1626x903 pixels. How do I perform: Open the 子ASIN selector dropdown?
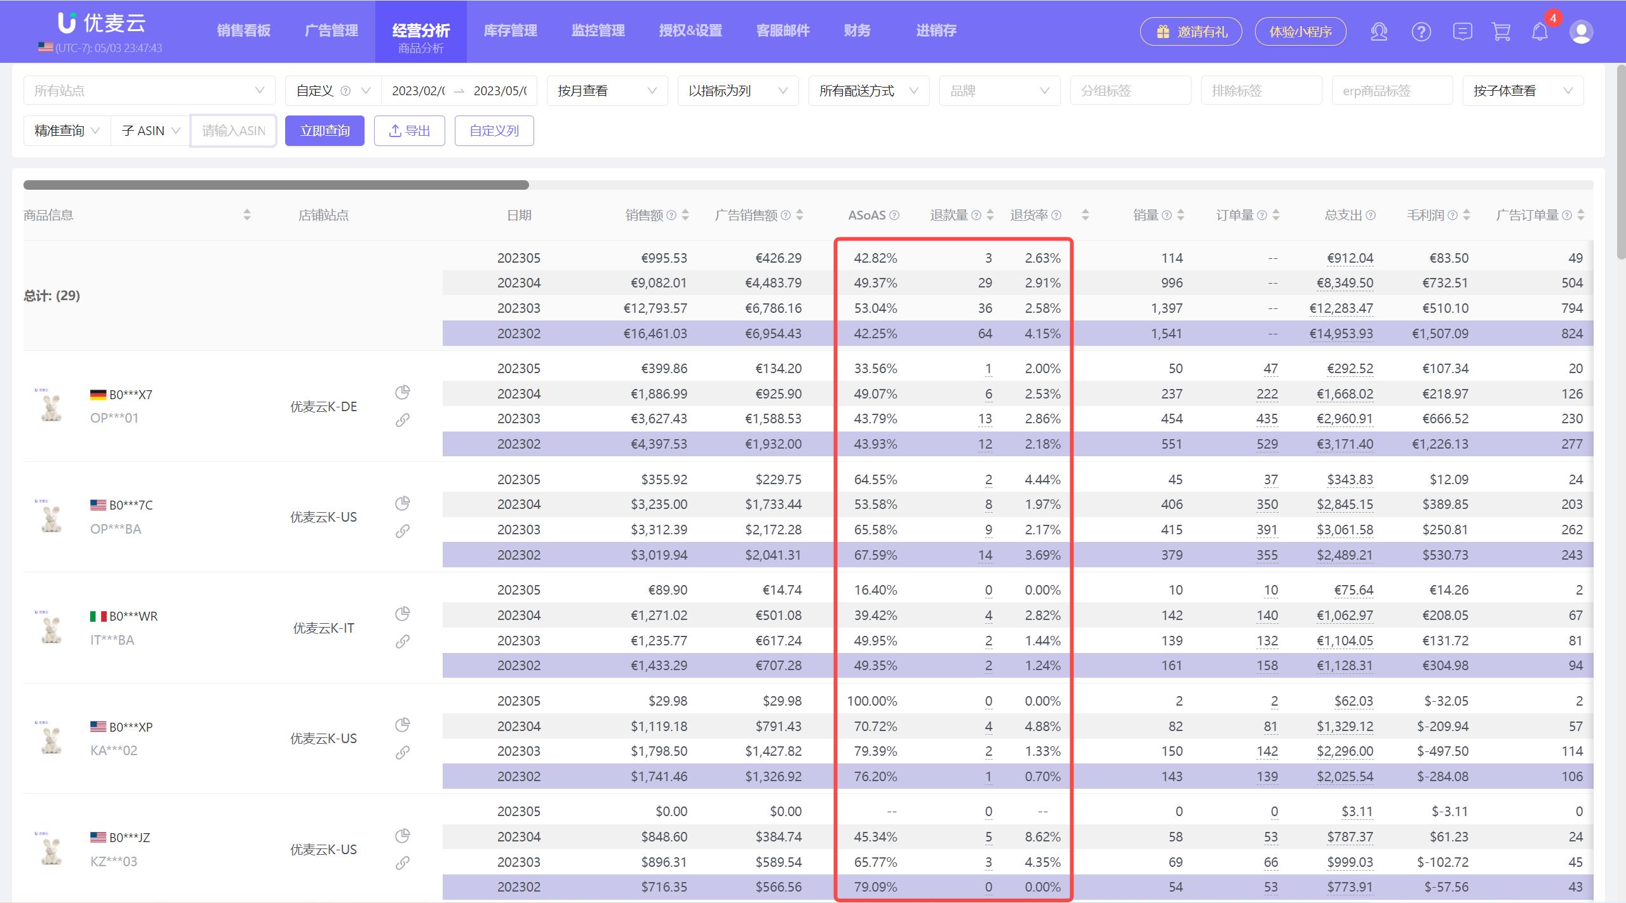tap(149, 130)
